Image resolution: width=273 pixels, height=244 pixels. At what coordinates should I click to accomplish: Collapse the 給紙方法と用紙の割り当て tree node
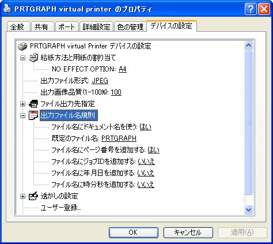(x=22, y=58)
